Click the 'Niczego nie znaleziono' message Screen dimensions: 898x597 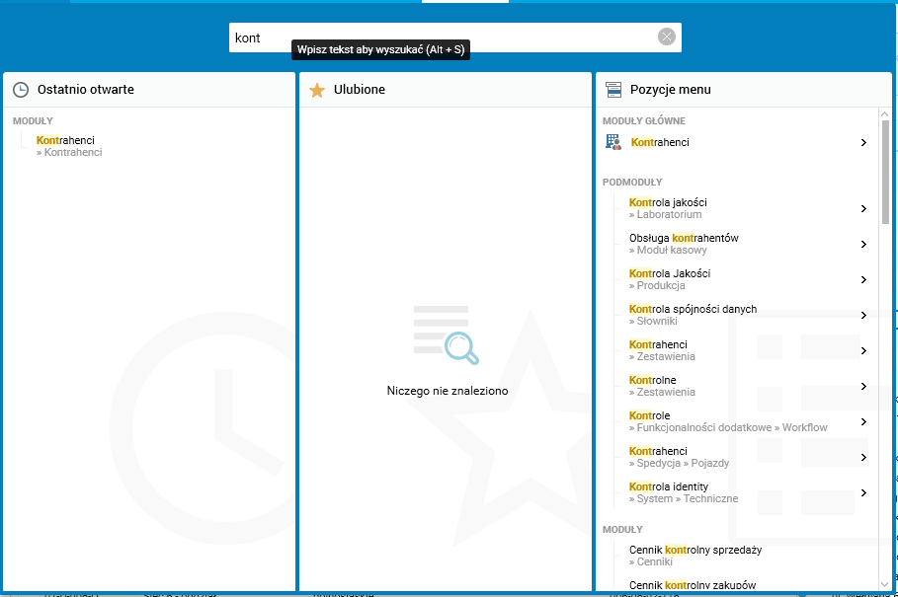448,391
